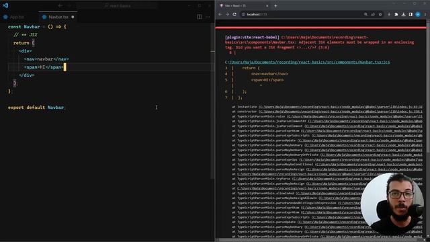Screen dimensions: 430x242
Task: Close the Vite + React browser tab
Action: (267, 6)
